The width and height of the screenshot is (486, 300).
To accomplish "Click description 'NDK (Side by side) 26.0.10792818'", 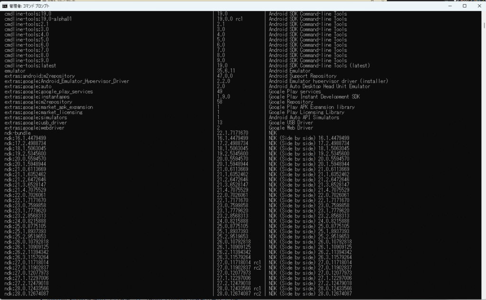I will pyautogui.click(x=310, y=242).
